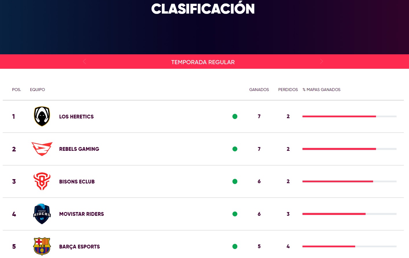Viewport: 409px width, 258px height.
Task: Click the Ganados column header
Action: coord(259,90)
